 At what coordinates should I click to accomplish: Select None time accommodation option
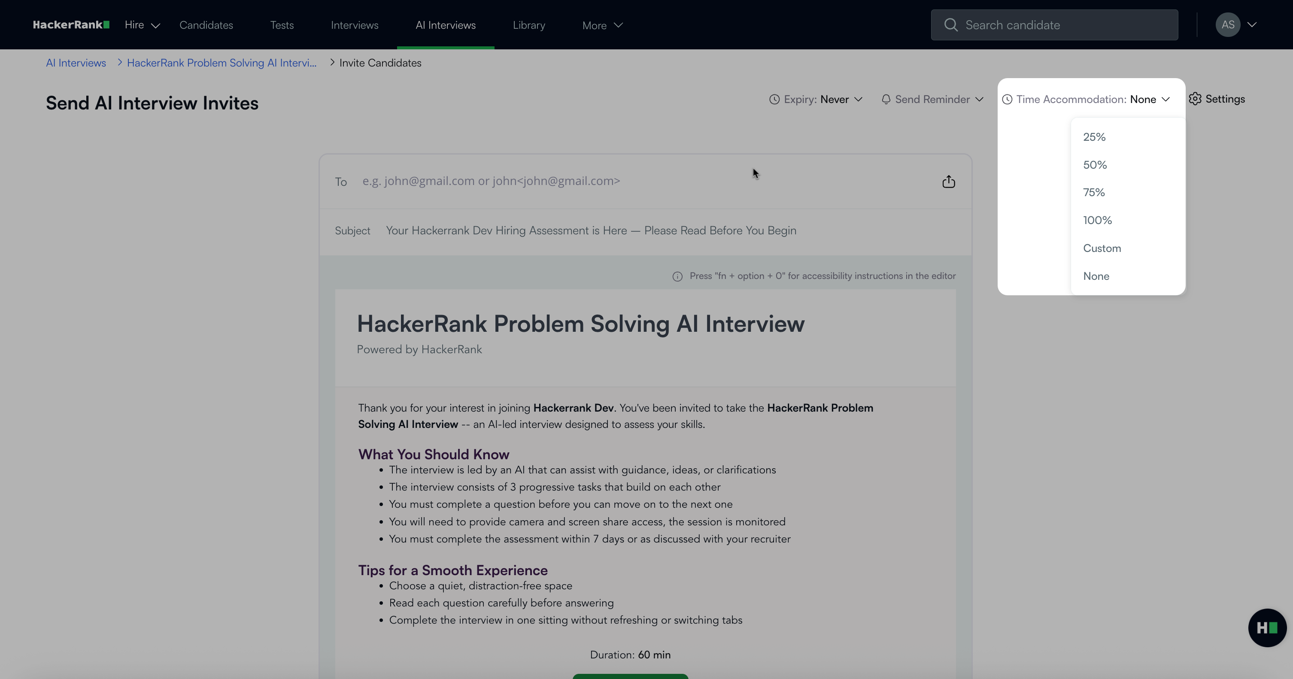1128,276
